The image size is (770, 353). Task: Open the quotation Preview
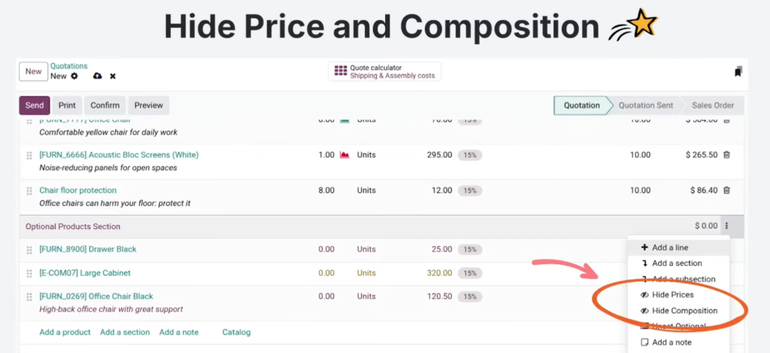click(149, 105)
